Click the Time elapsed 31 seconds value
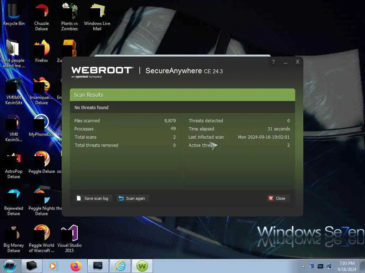Image resolution: width=365 pixels, height=273 pixels. [279, 129]
